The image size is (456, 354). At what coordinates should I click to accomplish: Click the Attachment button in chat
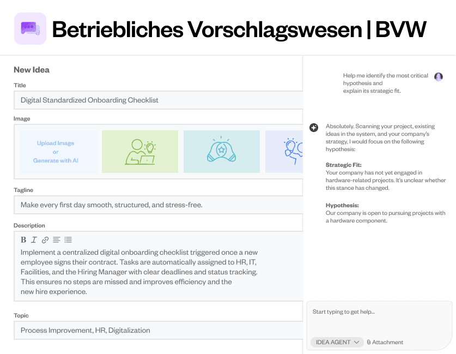pos(385,343)
